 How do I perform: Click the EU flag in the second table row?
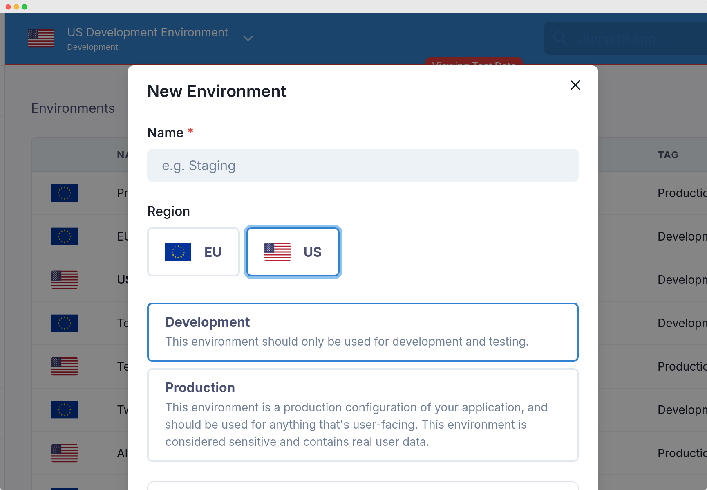(x=65, y=236)
